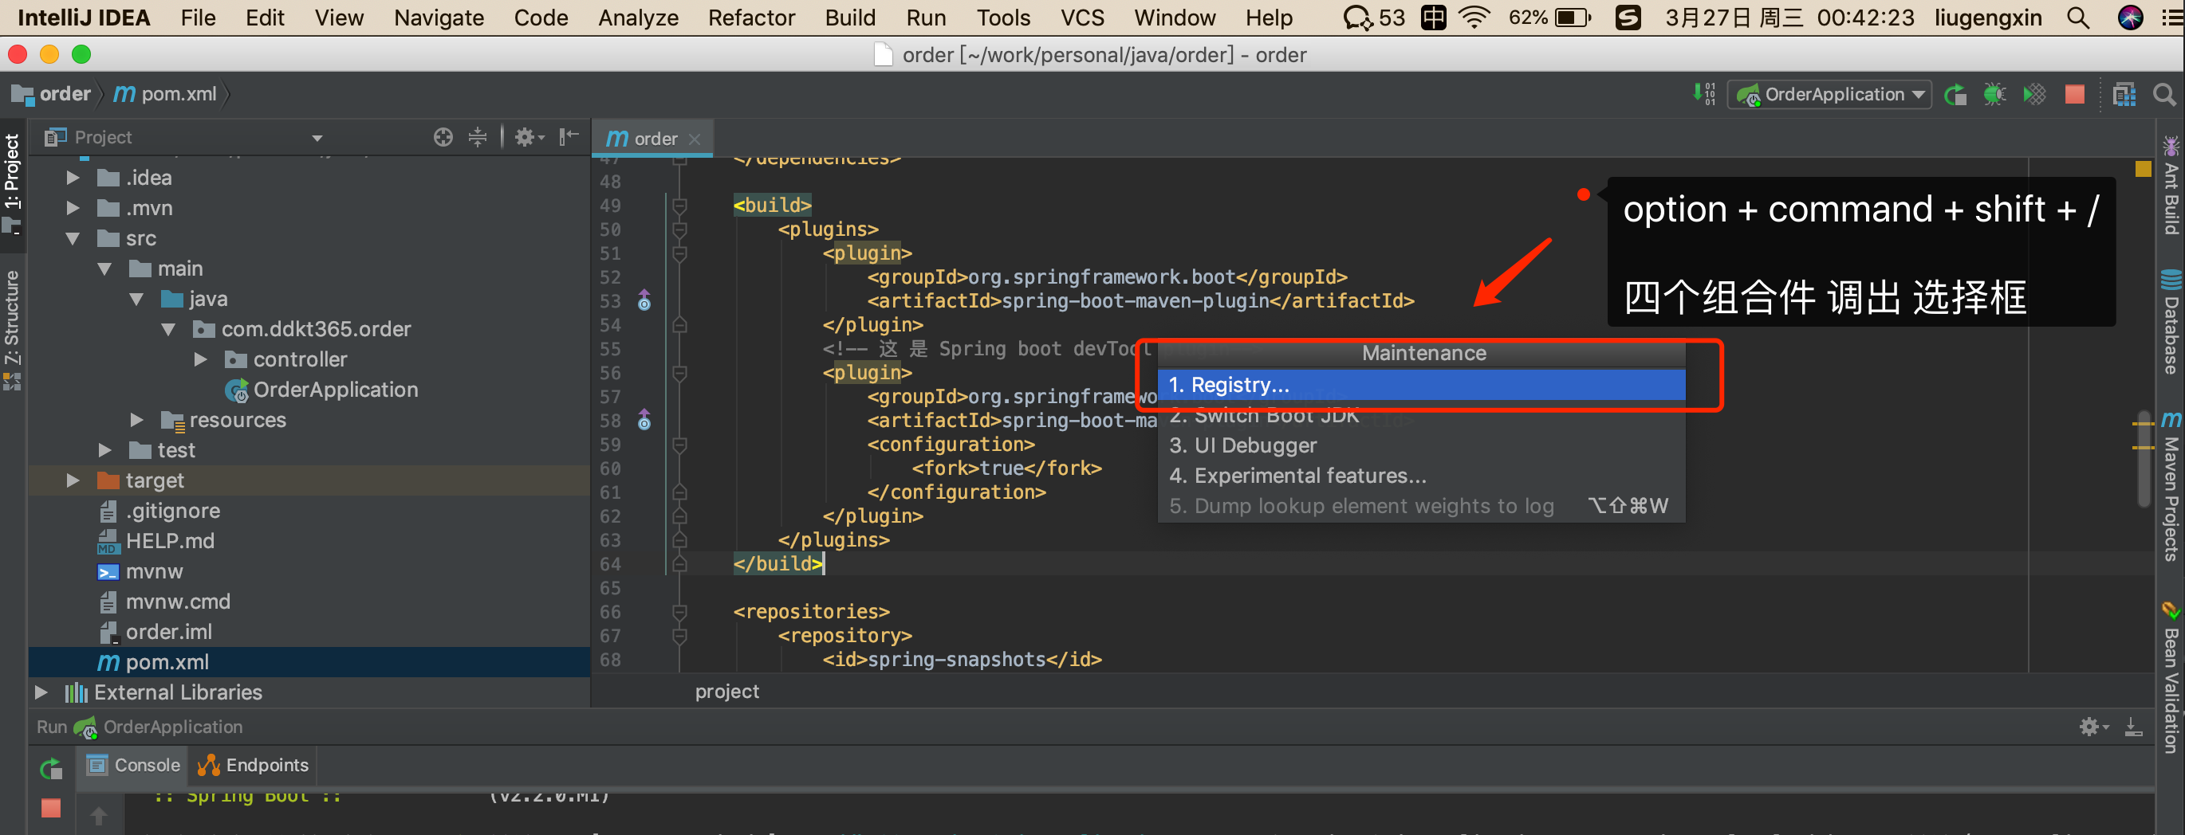Run with coverage icon in toolbar
Screen dimensions: 2185x835
(x=2035, y=94)
